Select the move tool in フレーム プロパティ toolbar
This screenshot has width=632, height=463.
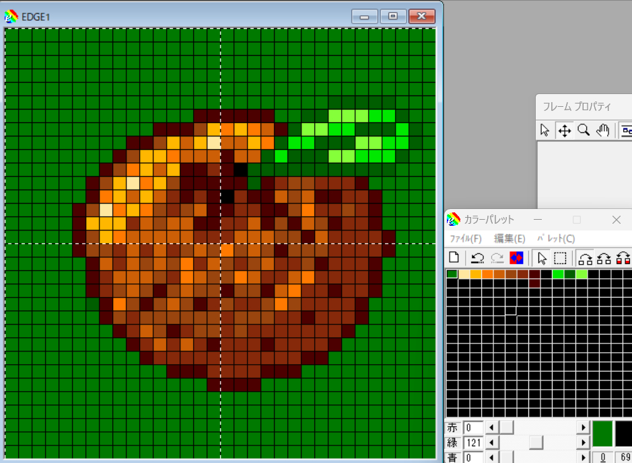[x=564, y=130]
